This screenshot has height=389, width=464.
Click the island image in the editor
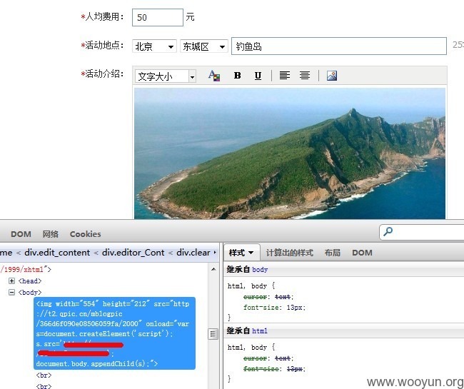(x=290, y=153)
